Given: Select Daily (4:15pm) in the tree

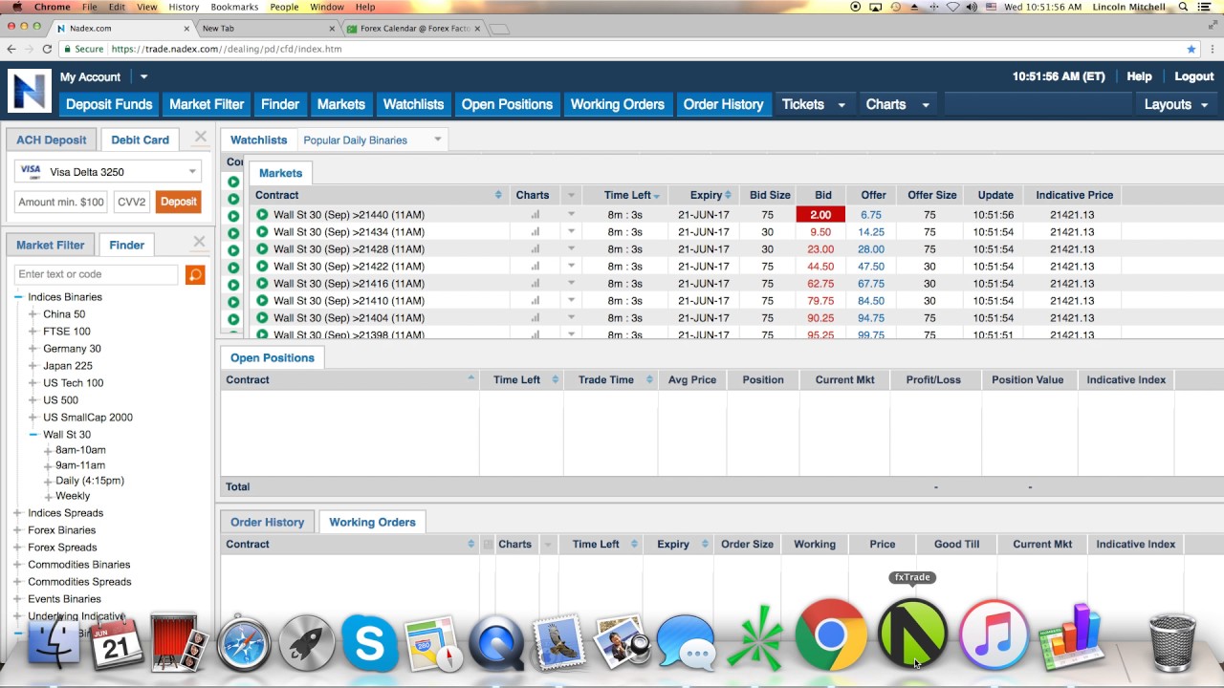Looking at the screenshot, I should [90, 481].
